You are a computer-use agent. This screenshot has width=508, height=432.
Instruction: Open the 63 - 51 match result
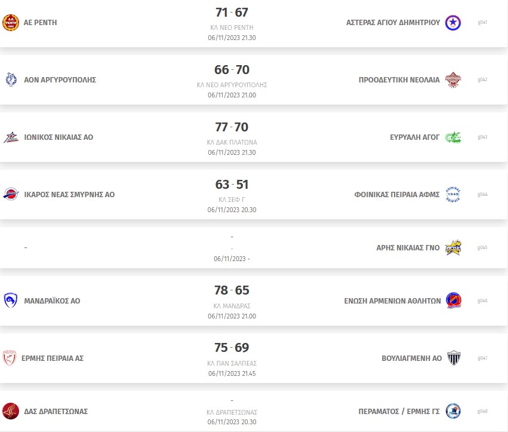[x=232, y=185]
